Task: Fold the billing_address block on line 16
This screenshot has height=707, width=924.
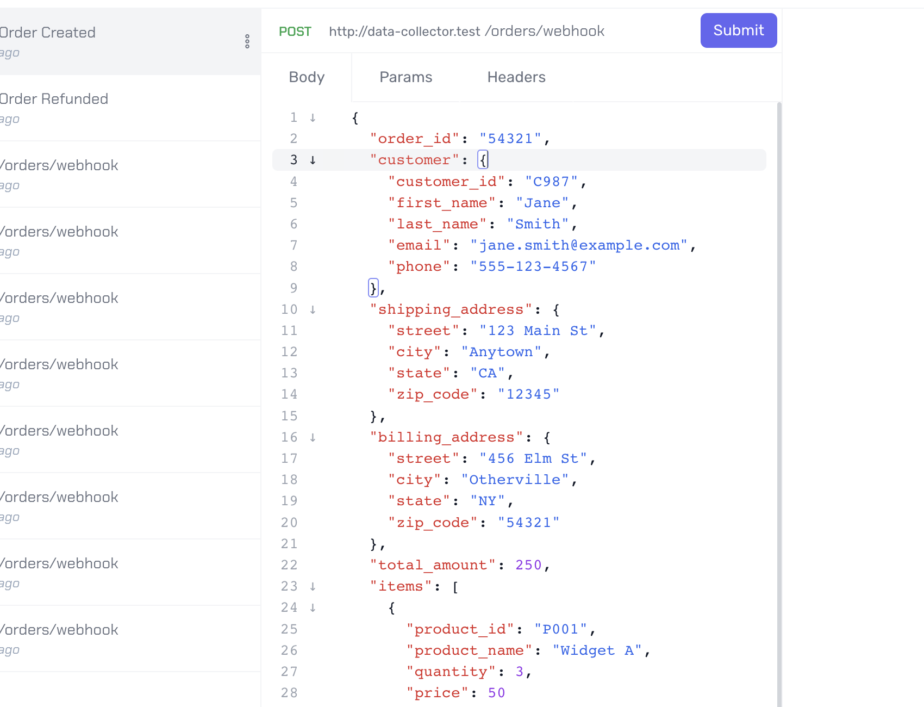Action: coord(313,438)
